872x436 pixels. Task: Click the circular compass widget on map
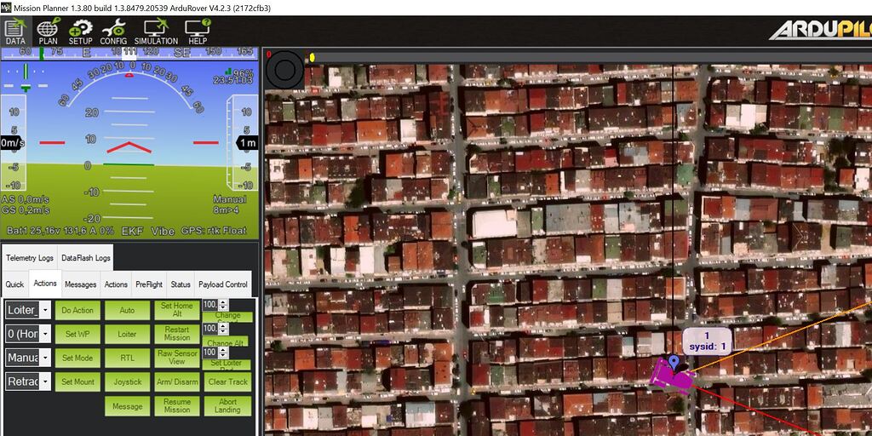pos(284,68)
